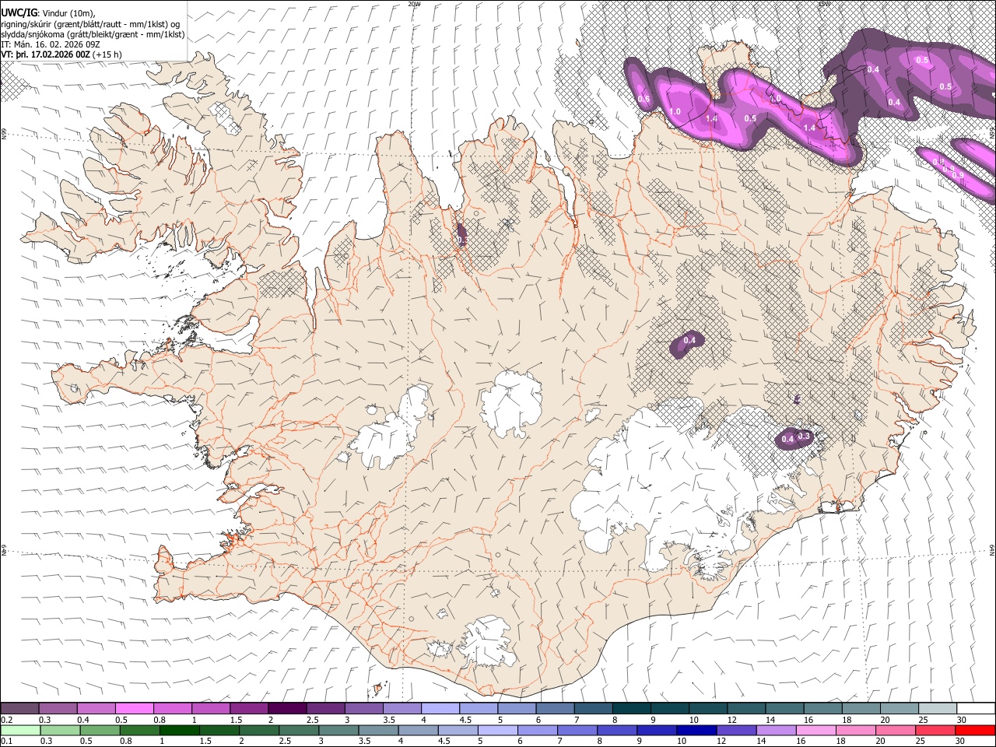Click the 'IT: Mán. 16. 02. 2026 09Z' line

[51, 44]
